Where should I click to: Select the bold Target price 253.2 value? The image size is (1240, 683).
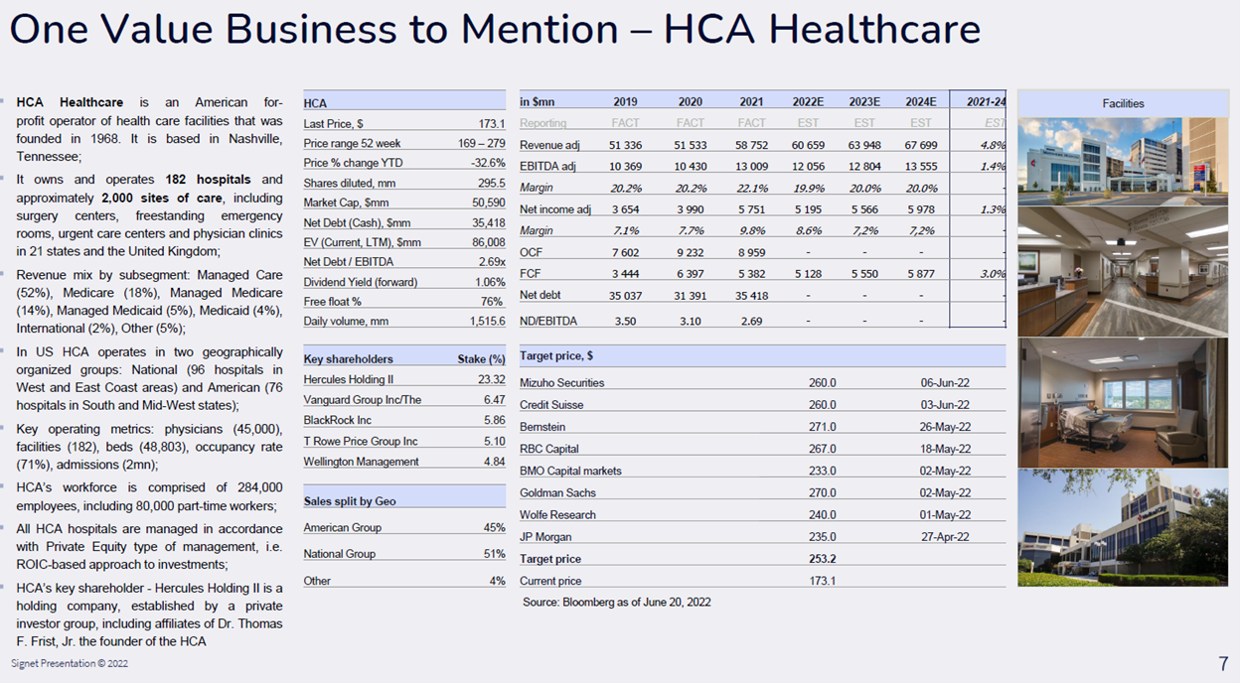pos(822,559)
